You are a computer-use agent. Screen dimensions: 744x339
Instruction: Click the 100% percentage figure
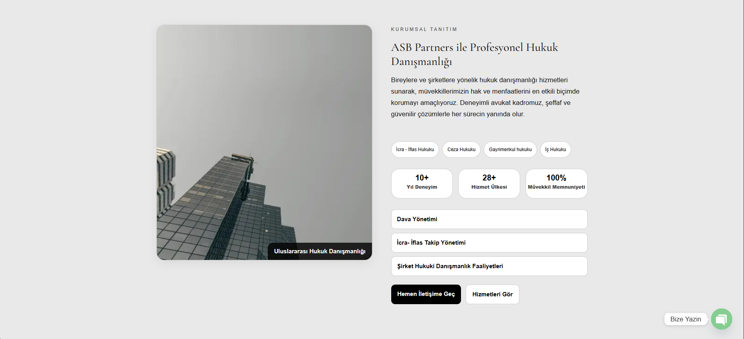tap(557, 178)
